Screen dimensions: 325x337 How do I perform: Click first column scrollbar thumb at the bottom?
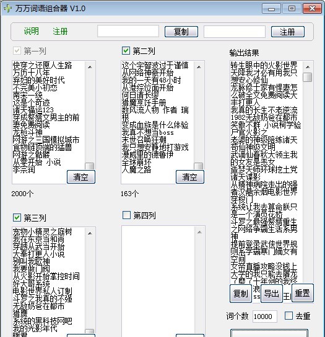(x=89, y=166)
